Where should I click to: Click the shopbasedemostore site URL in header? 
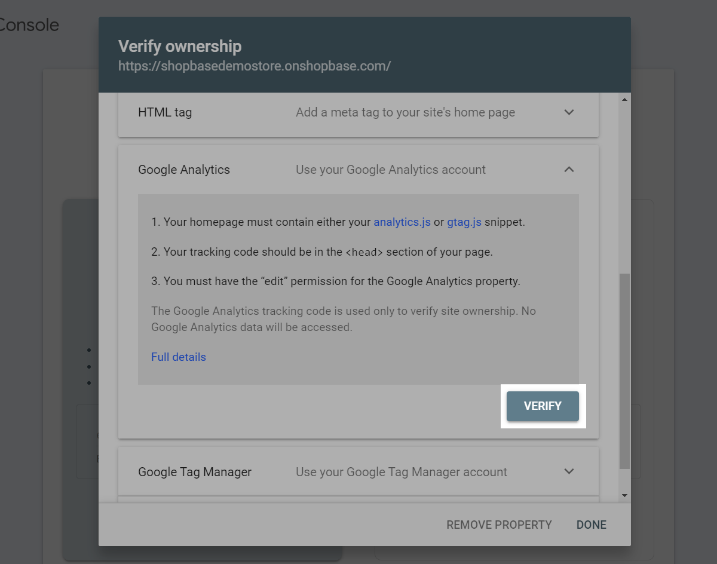click(x=255, y=66)
